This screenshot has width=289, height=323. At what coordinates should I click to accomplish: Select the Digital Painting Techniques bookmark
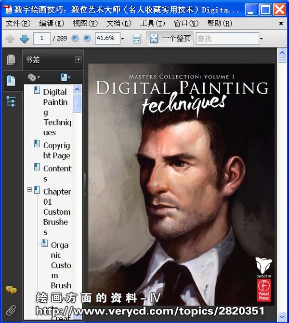point(57,112)
